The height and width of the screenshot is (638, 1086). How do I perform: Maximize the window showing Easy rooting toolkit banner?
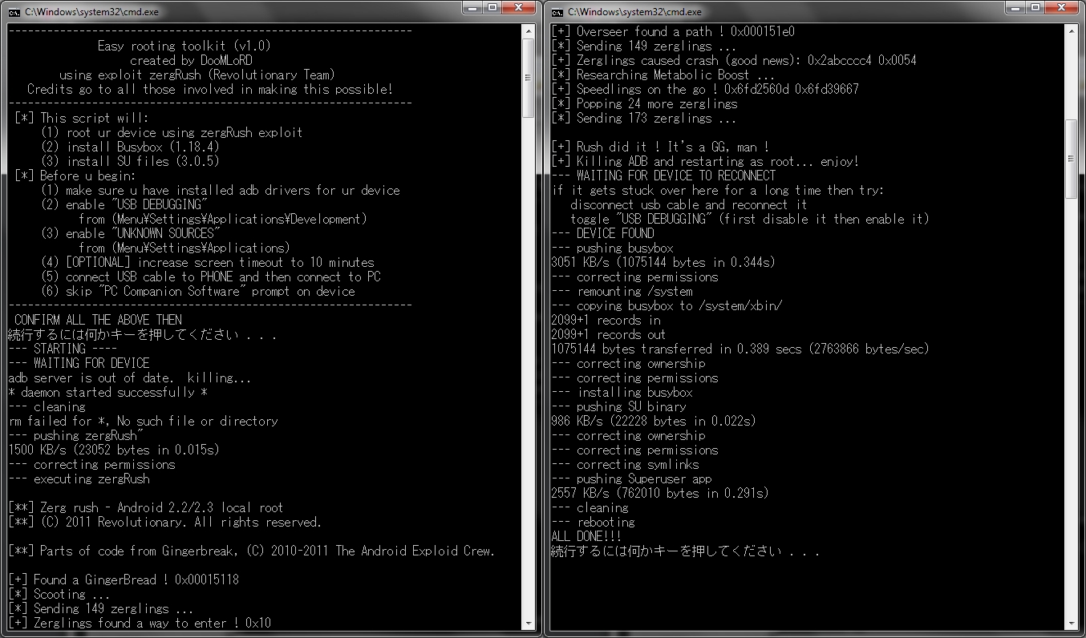tap(493, 8)
